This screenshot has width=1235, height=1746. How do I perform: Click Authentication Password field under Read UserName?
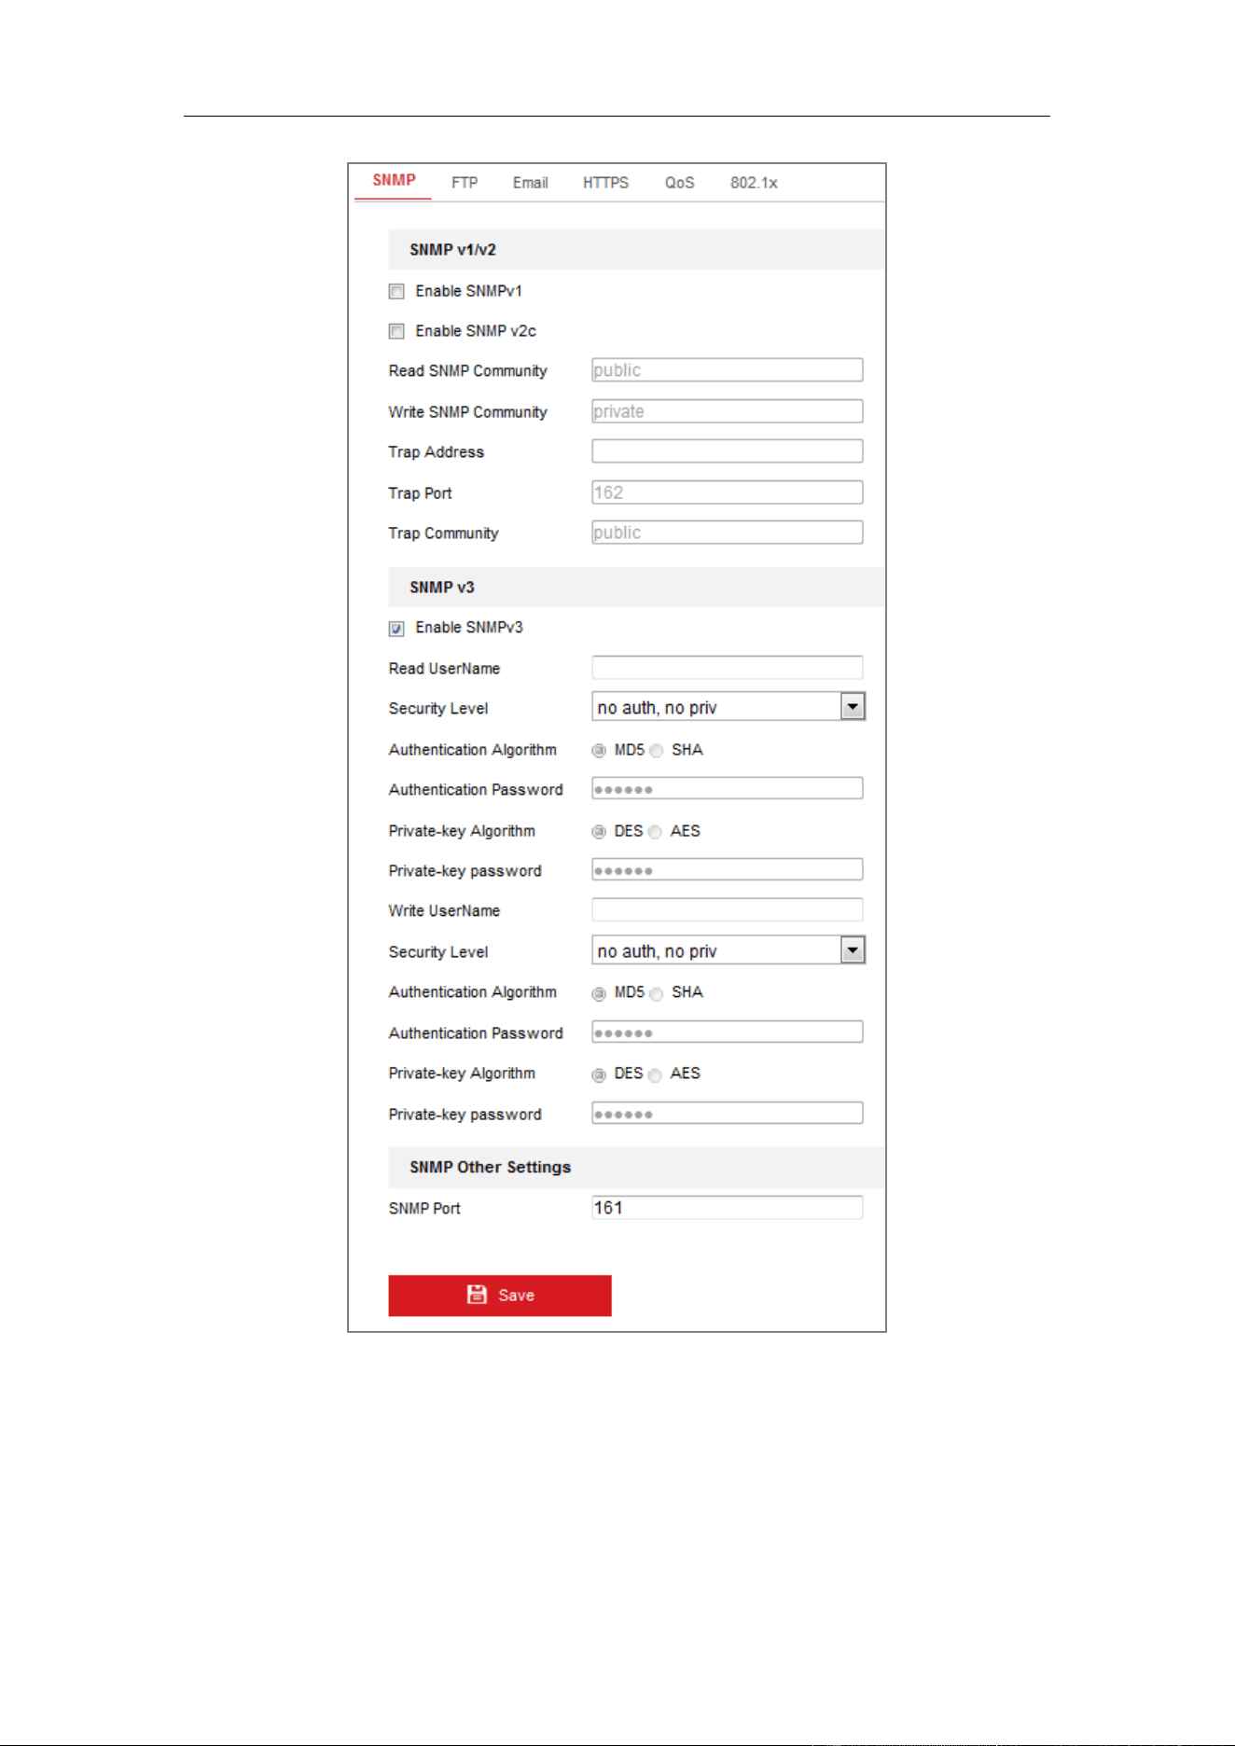click(727, 789)
